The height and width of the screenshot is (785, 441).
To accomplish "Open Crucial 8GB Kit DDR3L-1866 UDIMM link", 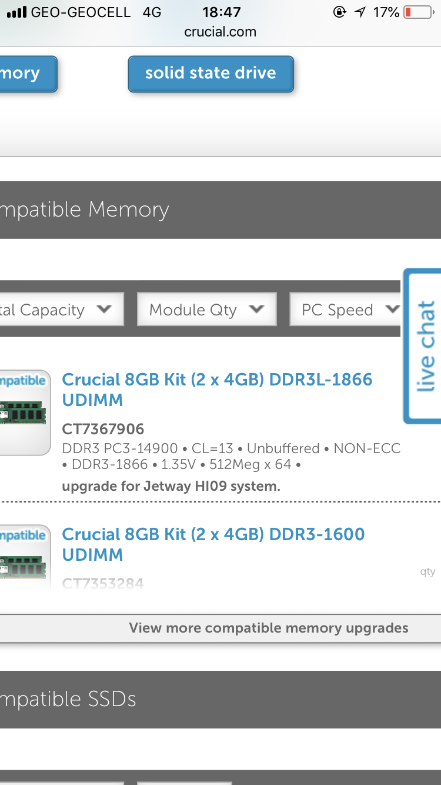I will coord(217,390).
